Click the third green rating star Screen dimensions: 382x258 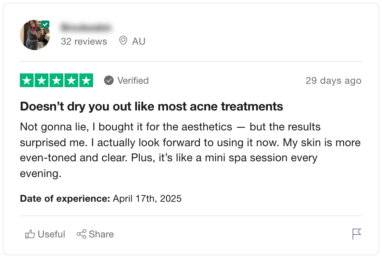[56, 80]
